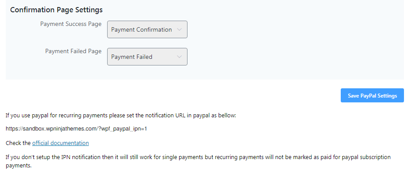411x174 pixels.
Task: Open the Payment Success Page dropdown
Action: pos(147,29)
